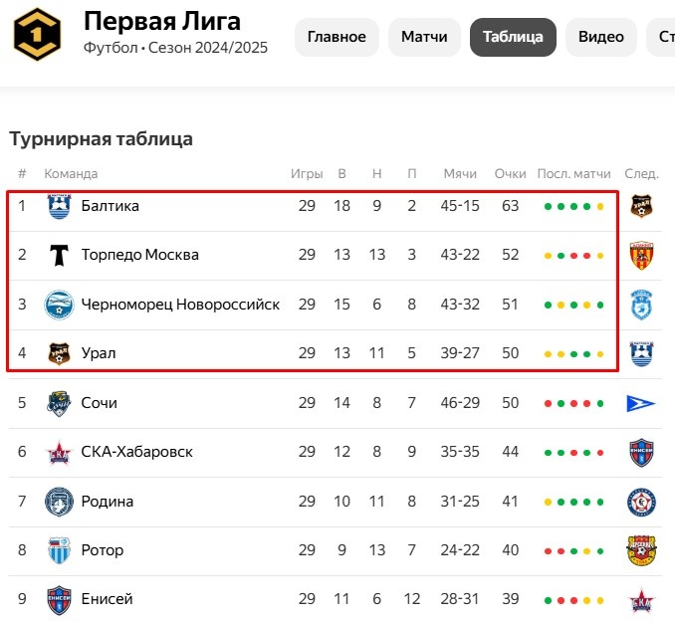Click the Урал team crest icon
675x622 pixels.
pos(59,353)
